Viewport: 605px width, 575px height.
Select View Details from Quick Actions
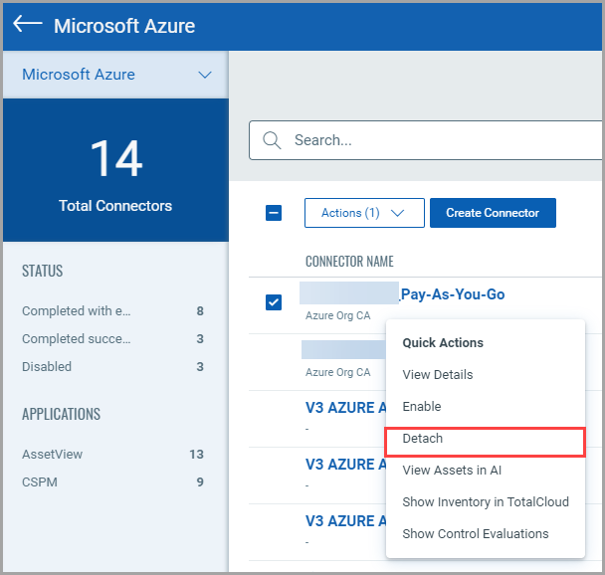[437, 375]
